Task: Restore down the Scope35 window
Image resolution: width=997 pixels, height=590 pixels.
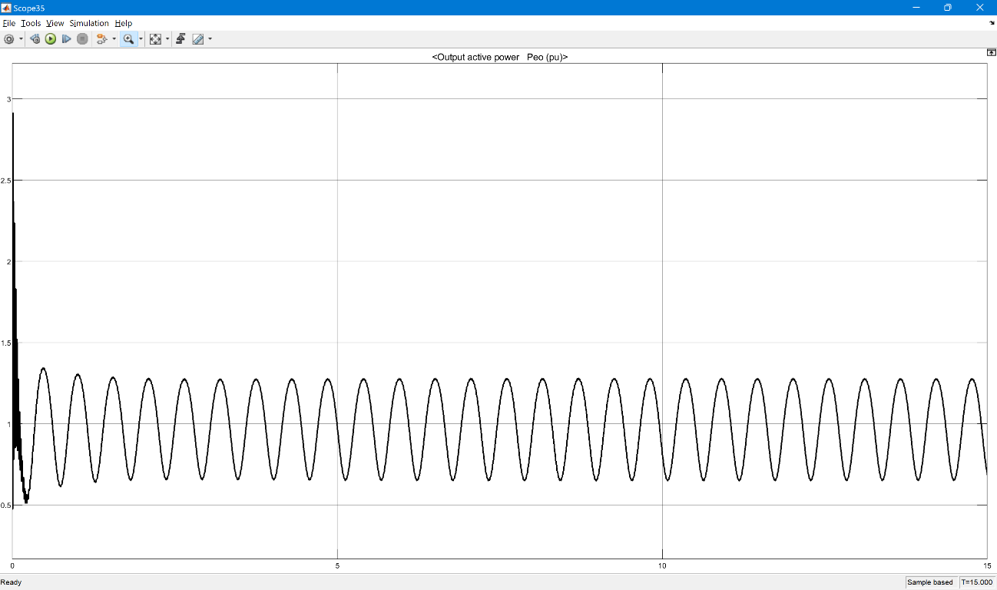Action: coord(948,7)
